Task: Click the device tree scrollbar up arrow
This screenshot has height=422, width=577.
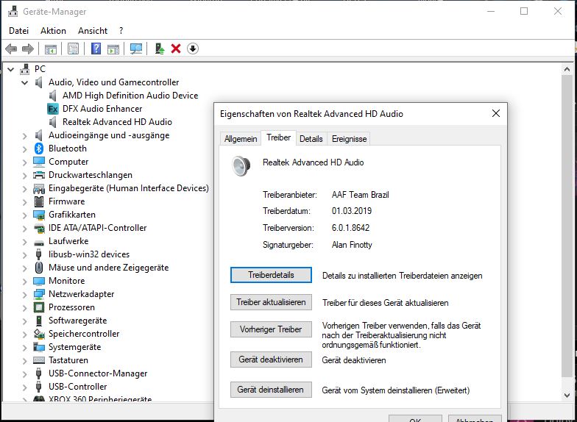Action: (x=567, y=69)
